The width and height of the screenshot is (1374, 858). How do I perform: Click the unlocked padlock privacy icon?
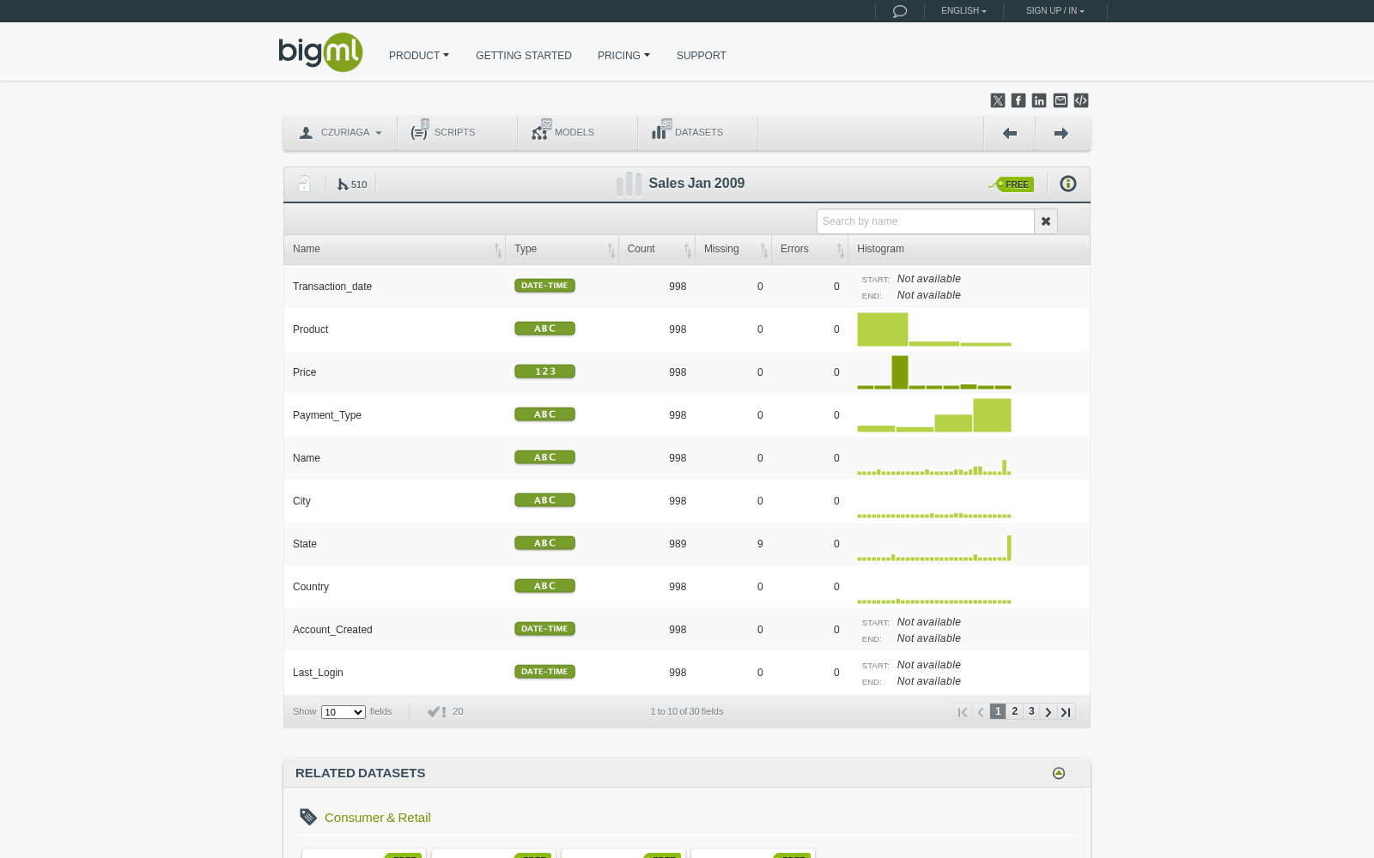304,184
